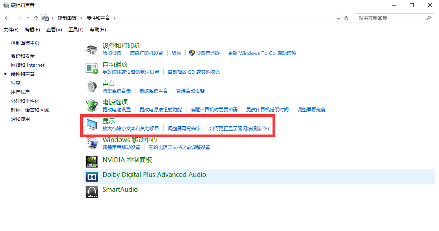Open 系统和安全 in the sidebar
The height and width of the screenshot is (231, 439).
click(23, 56)
